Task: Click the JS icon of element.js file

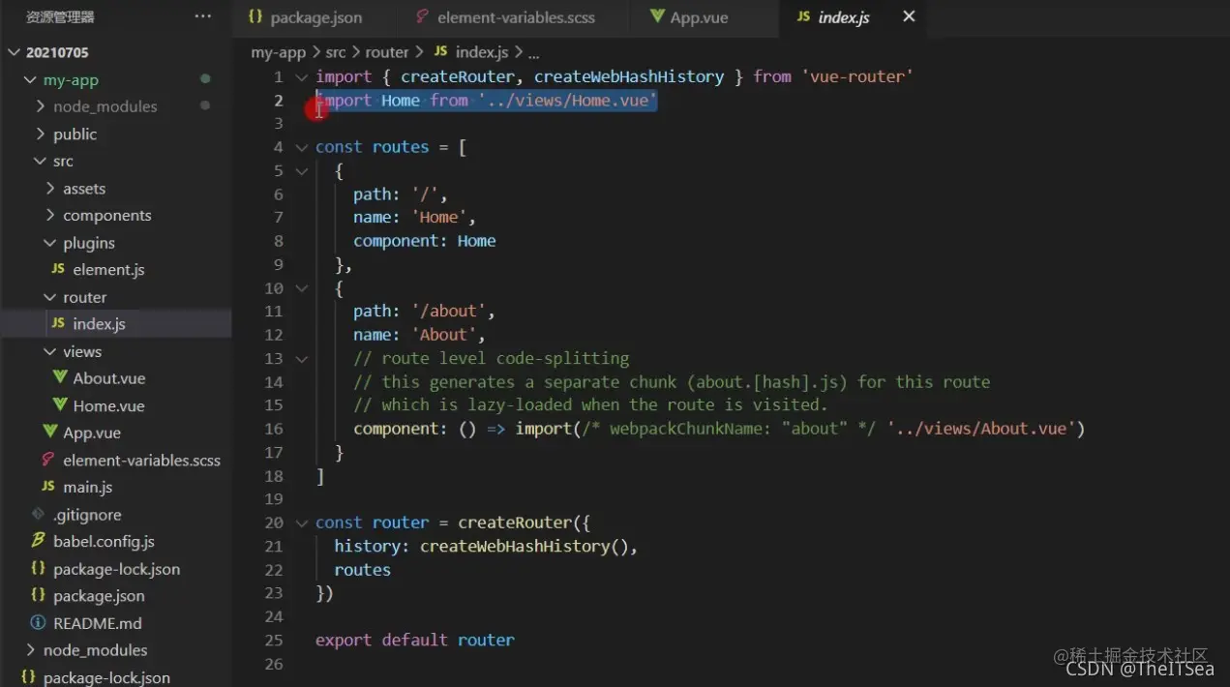Action: coord(58,269)
